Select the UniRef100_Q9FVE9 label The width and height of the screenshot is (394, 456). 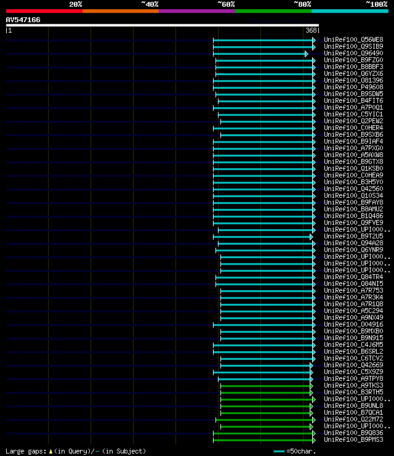(x=353, y=223)
